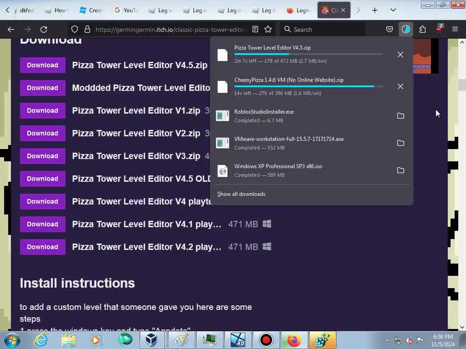Open the uBlock extension icon with badge
466x349 pixels.
439,29
